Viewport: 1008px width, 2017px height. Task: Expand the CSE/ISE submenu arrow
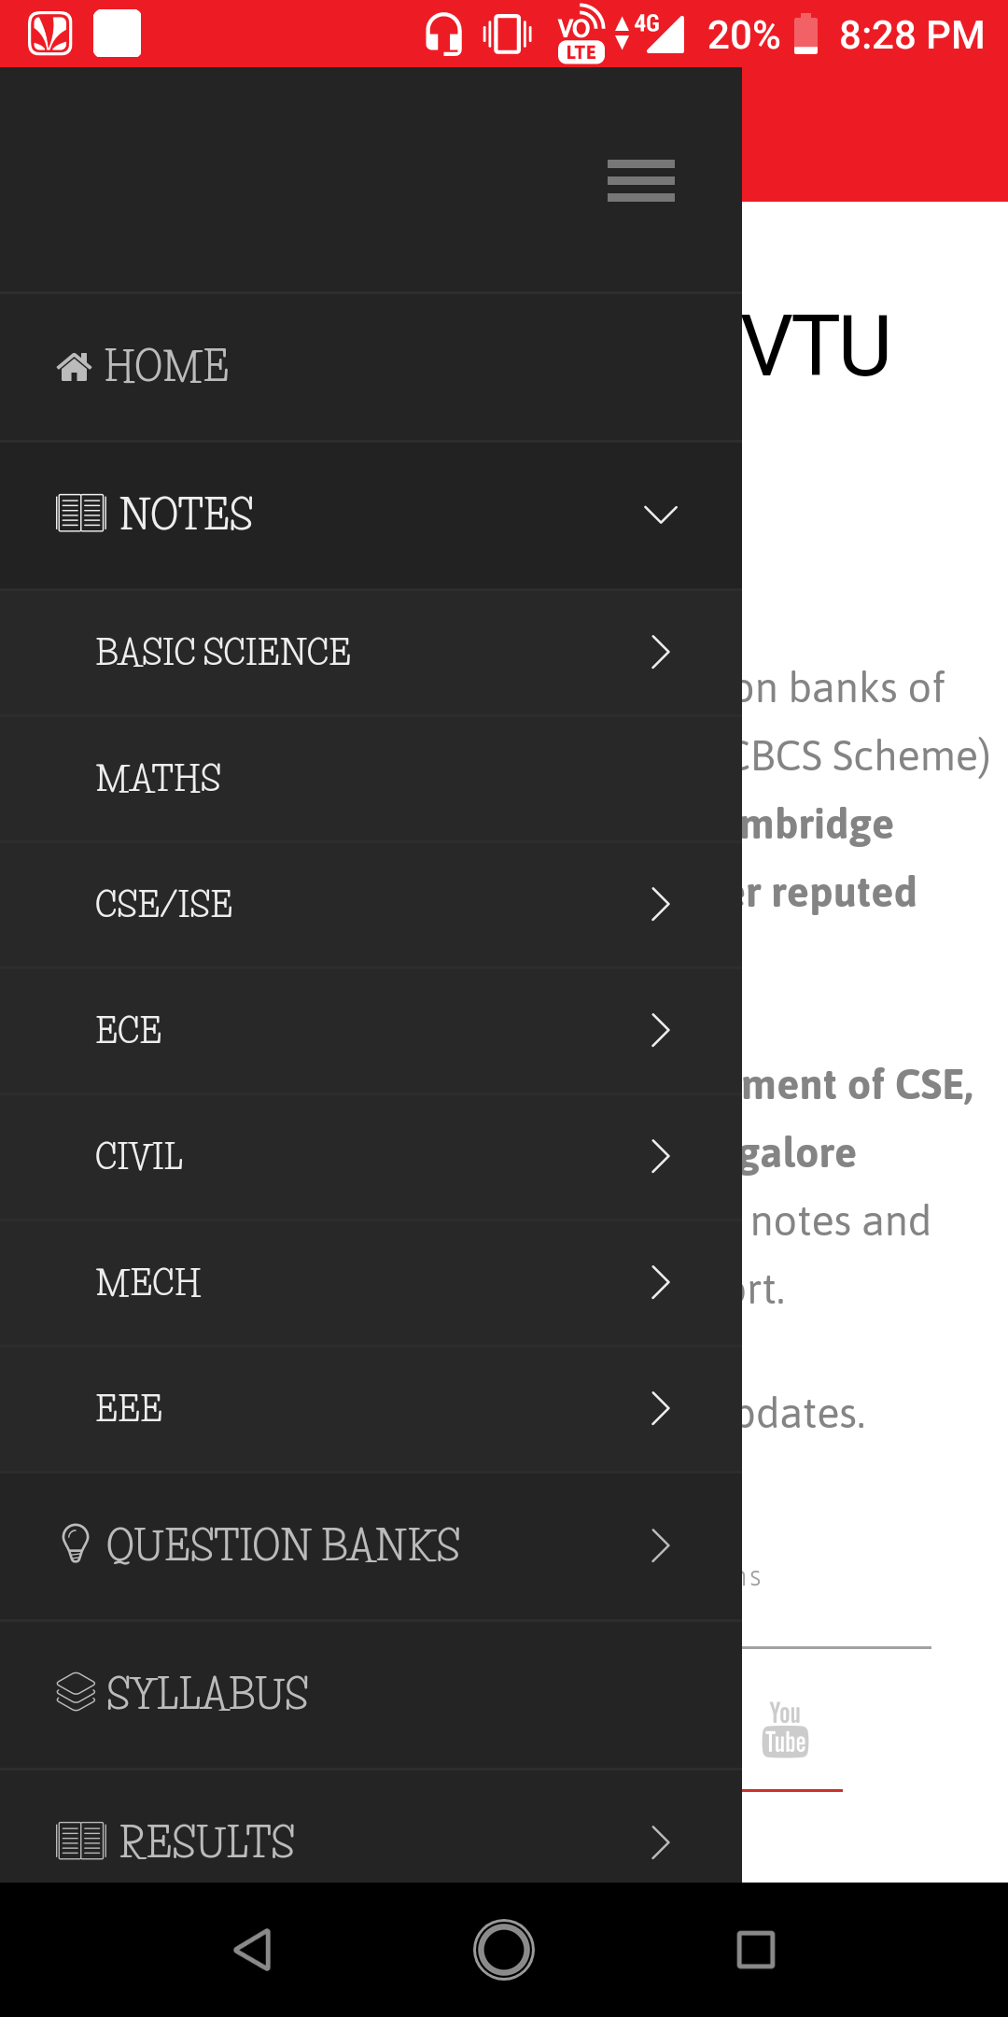pos(660,904)
